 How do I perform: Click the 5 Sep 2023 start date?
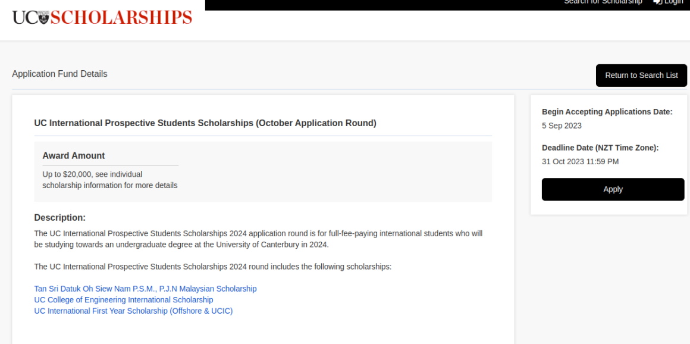562,126
